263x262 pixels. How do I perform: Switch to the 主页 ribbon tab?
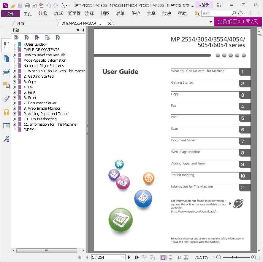coord(28,13)
